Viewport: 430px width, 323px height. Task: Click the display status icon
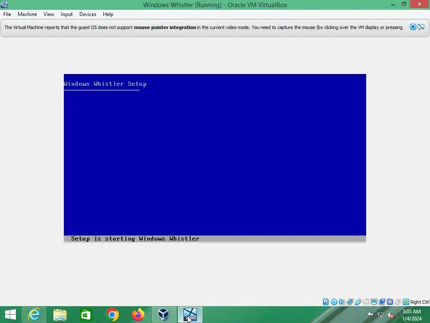click(374, 302)
